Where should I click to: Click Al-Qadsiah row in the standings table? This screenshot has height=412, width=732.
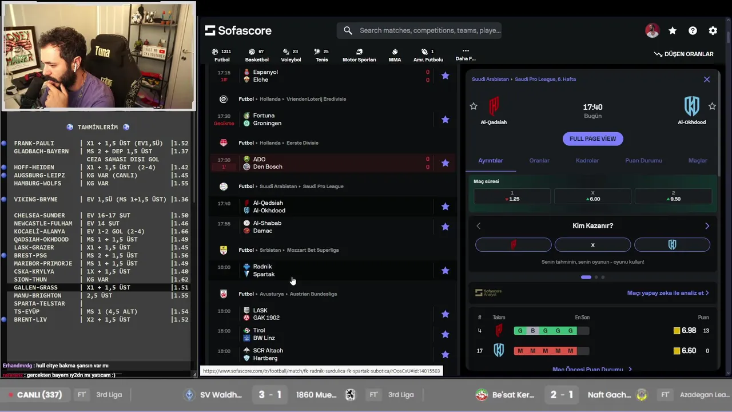[592, 331]
